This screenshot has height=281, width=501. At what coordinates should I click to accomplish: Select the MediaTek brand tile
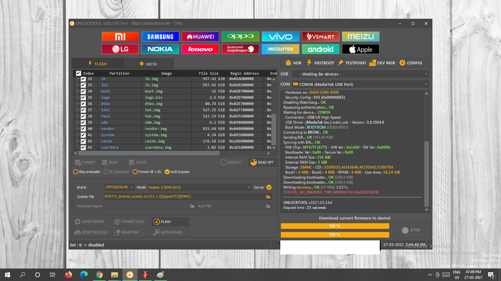click(281, 49)
